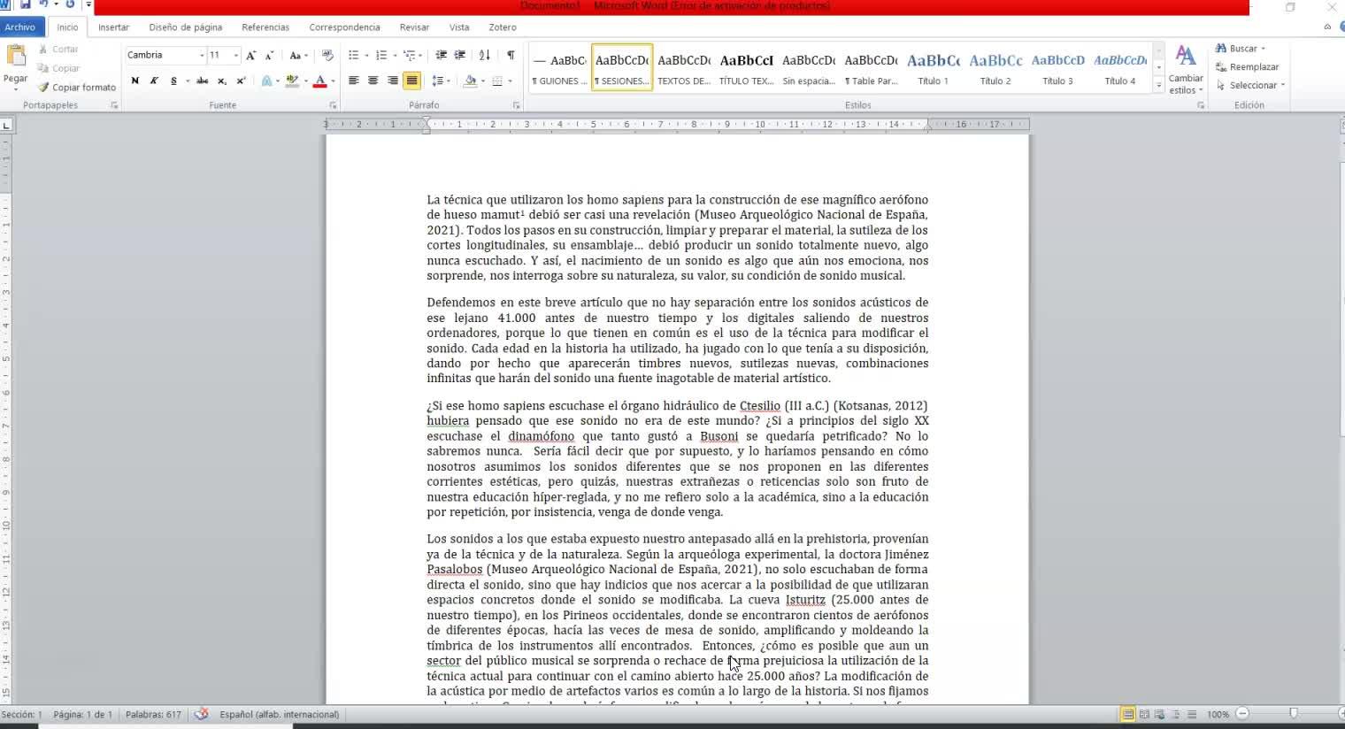Click the Redo icon in the quick access toolbar

coord(70,4)
